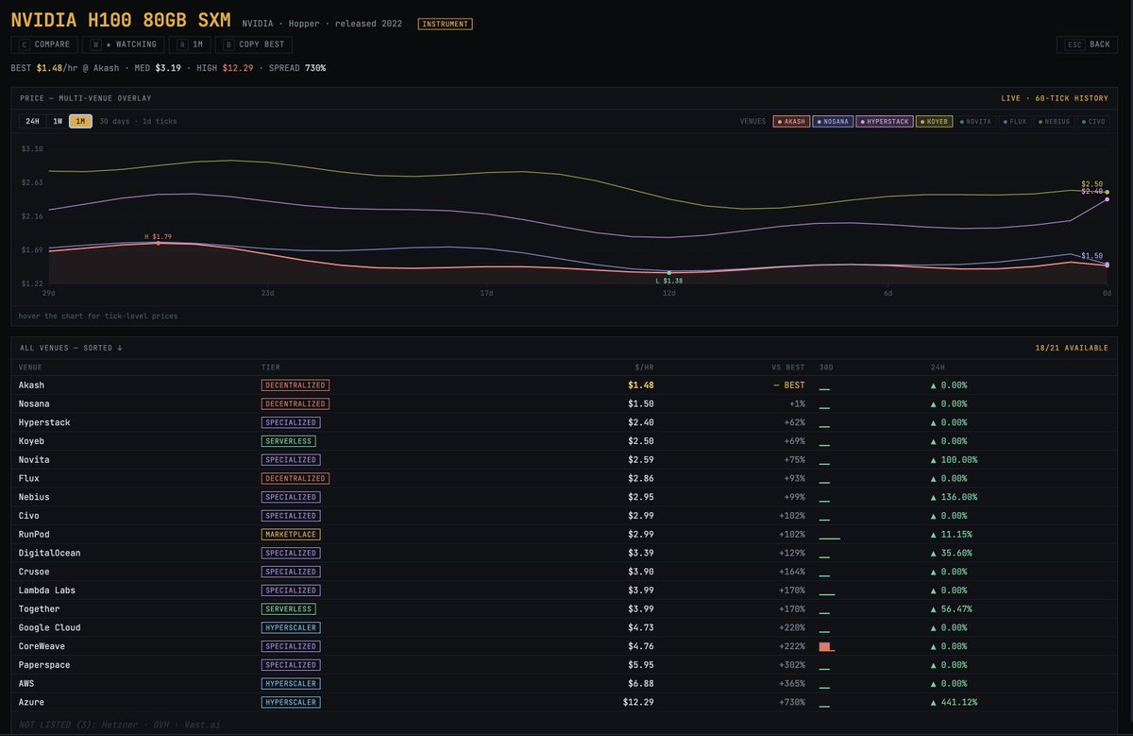Click the Koyeb SERVERLESS tier badge
Image resolution: width=1133 pixels, height=736 pixels.
coord(288,441)
